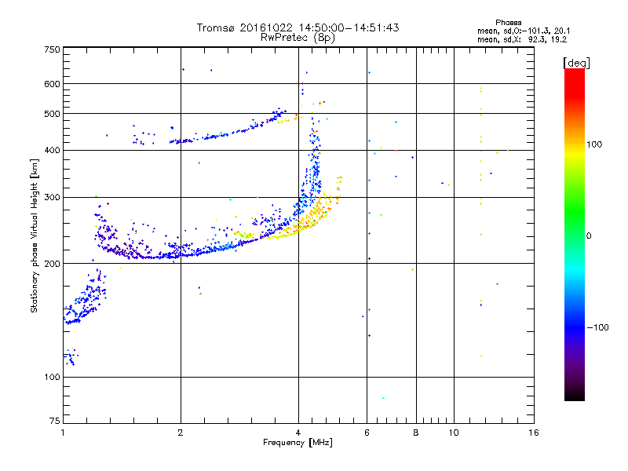Click colorbar tick label "100" beside the yellow band

594,144
